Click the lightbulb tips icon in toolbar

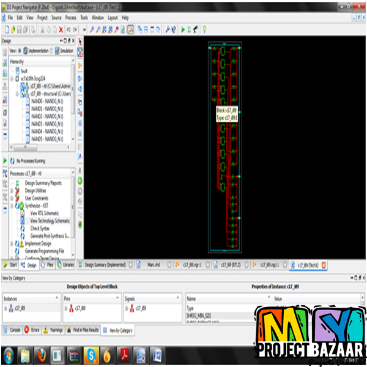click(204, 29)
